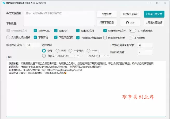Click the 文章下载 button

107,14
